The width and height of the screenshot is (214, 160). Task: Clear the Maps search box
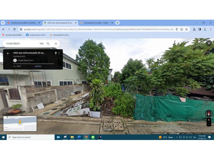(56, 44)
